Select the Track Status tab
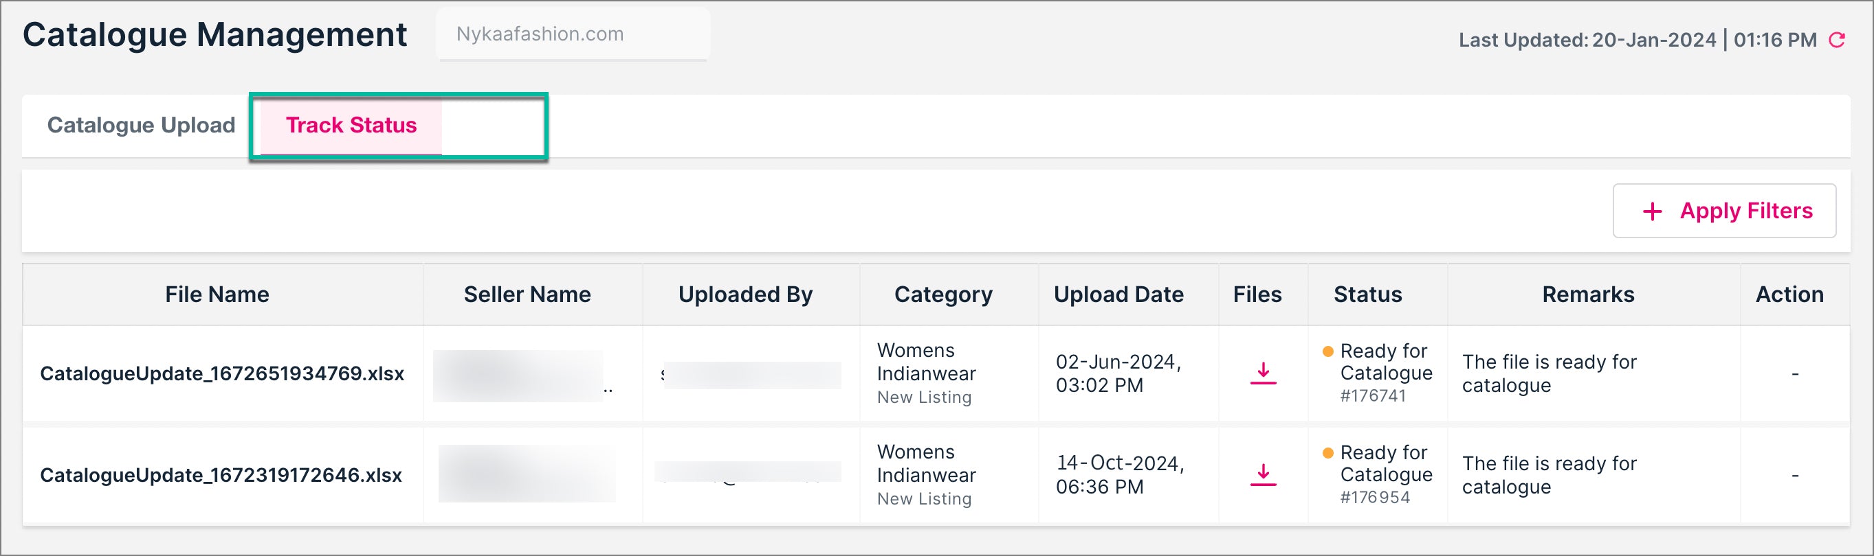1874x556 pixels. (x=351, y=125)
